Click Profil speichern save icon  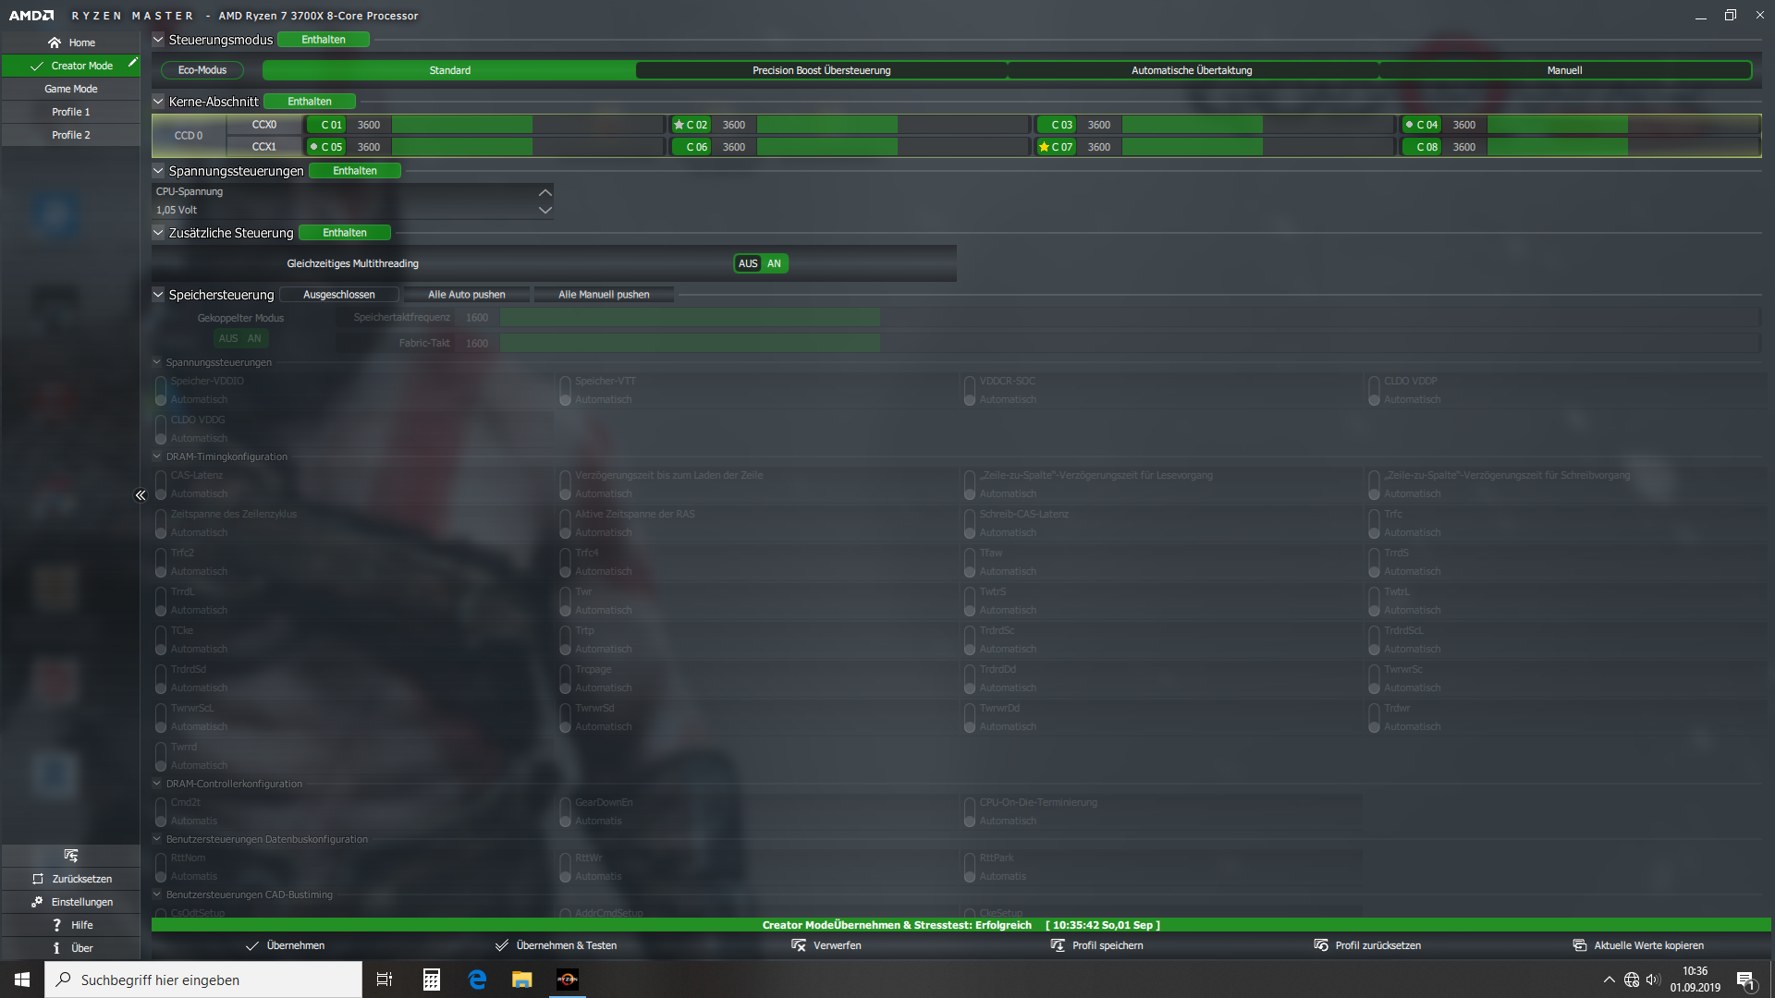pos(1058,945)
